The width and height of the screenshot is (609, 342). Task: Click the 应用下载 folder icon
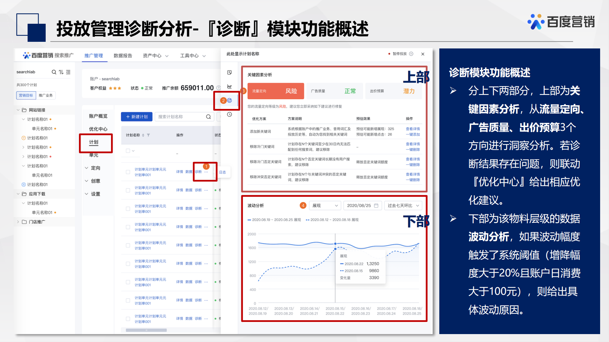click(x=24, y=194)
